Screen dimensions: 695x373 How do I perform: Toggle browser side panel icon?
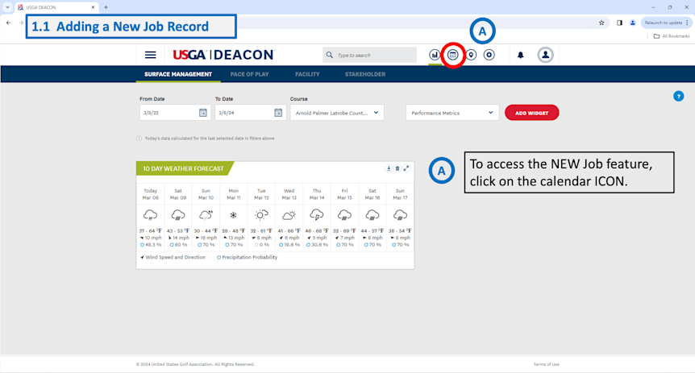619,23
